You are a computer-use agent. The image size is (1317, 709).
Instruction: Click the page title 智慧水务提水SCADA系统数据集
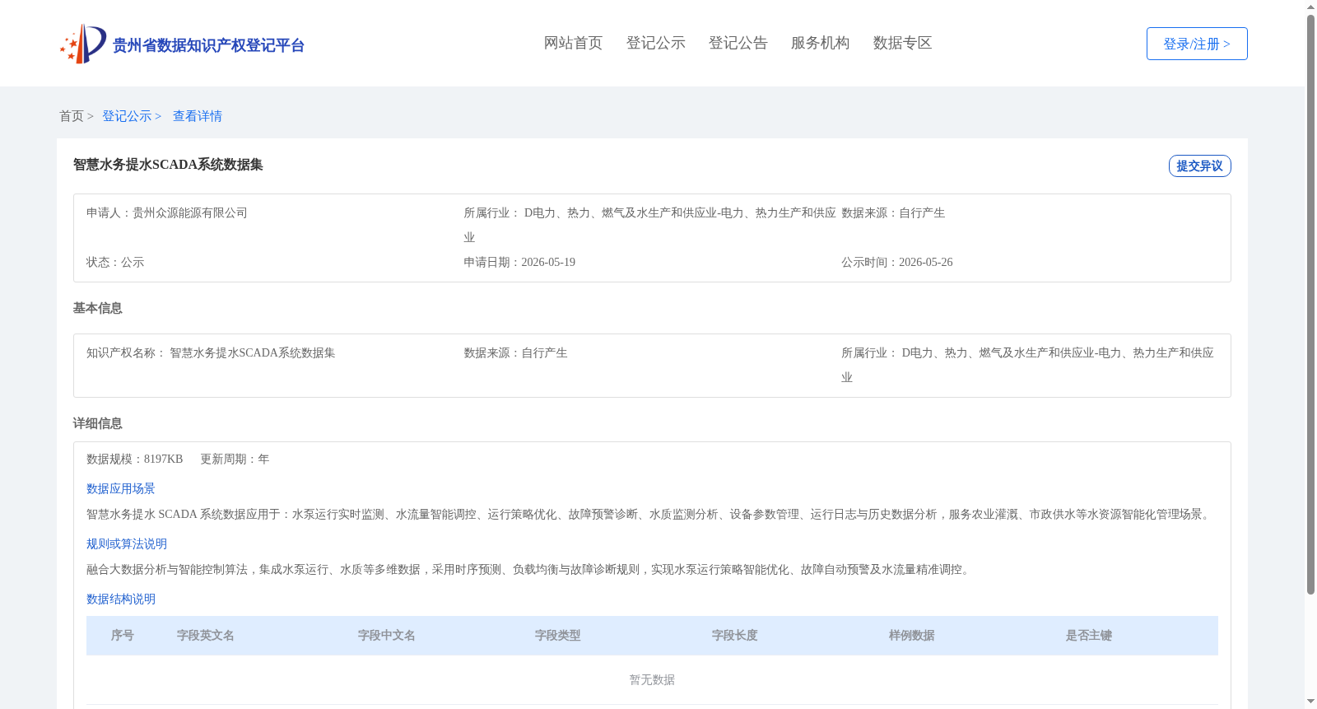pyautogui.click(x=168, y=165)
